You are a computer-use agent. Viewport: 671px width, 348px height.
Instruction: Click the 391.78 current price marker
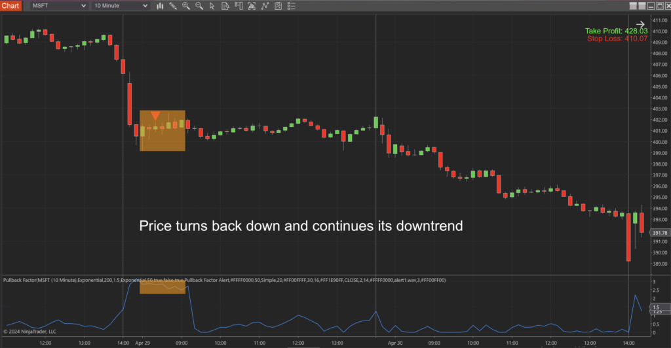(x=660, y=233)
